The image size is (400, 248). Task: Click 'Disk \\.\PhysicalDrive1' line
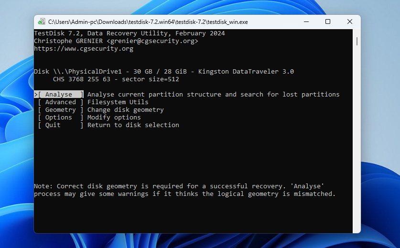(164, 72)
